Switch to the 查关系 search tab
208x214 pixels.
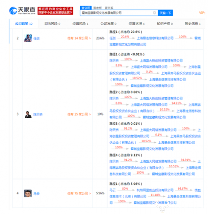pos(109,8)
